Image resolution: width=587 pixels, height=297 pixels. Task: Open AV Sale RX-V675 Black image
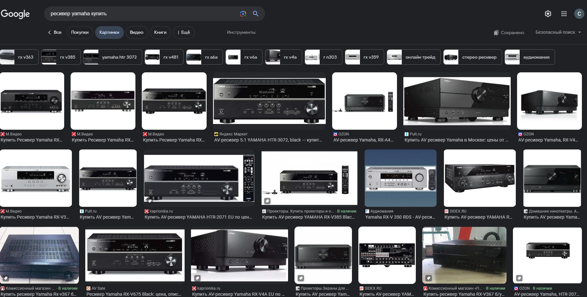tap(135, 255)
